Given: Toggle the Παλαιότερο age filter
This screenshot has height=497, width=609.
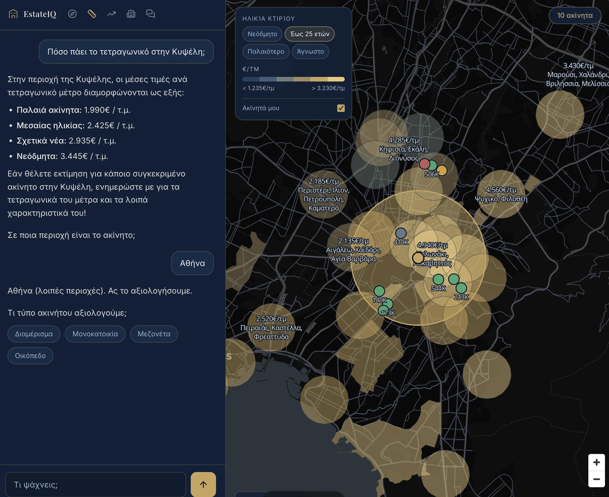Looking at the screenshot, I should coord(266,51).
